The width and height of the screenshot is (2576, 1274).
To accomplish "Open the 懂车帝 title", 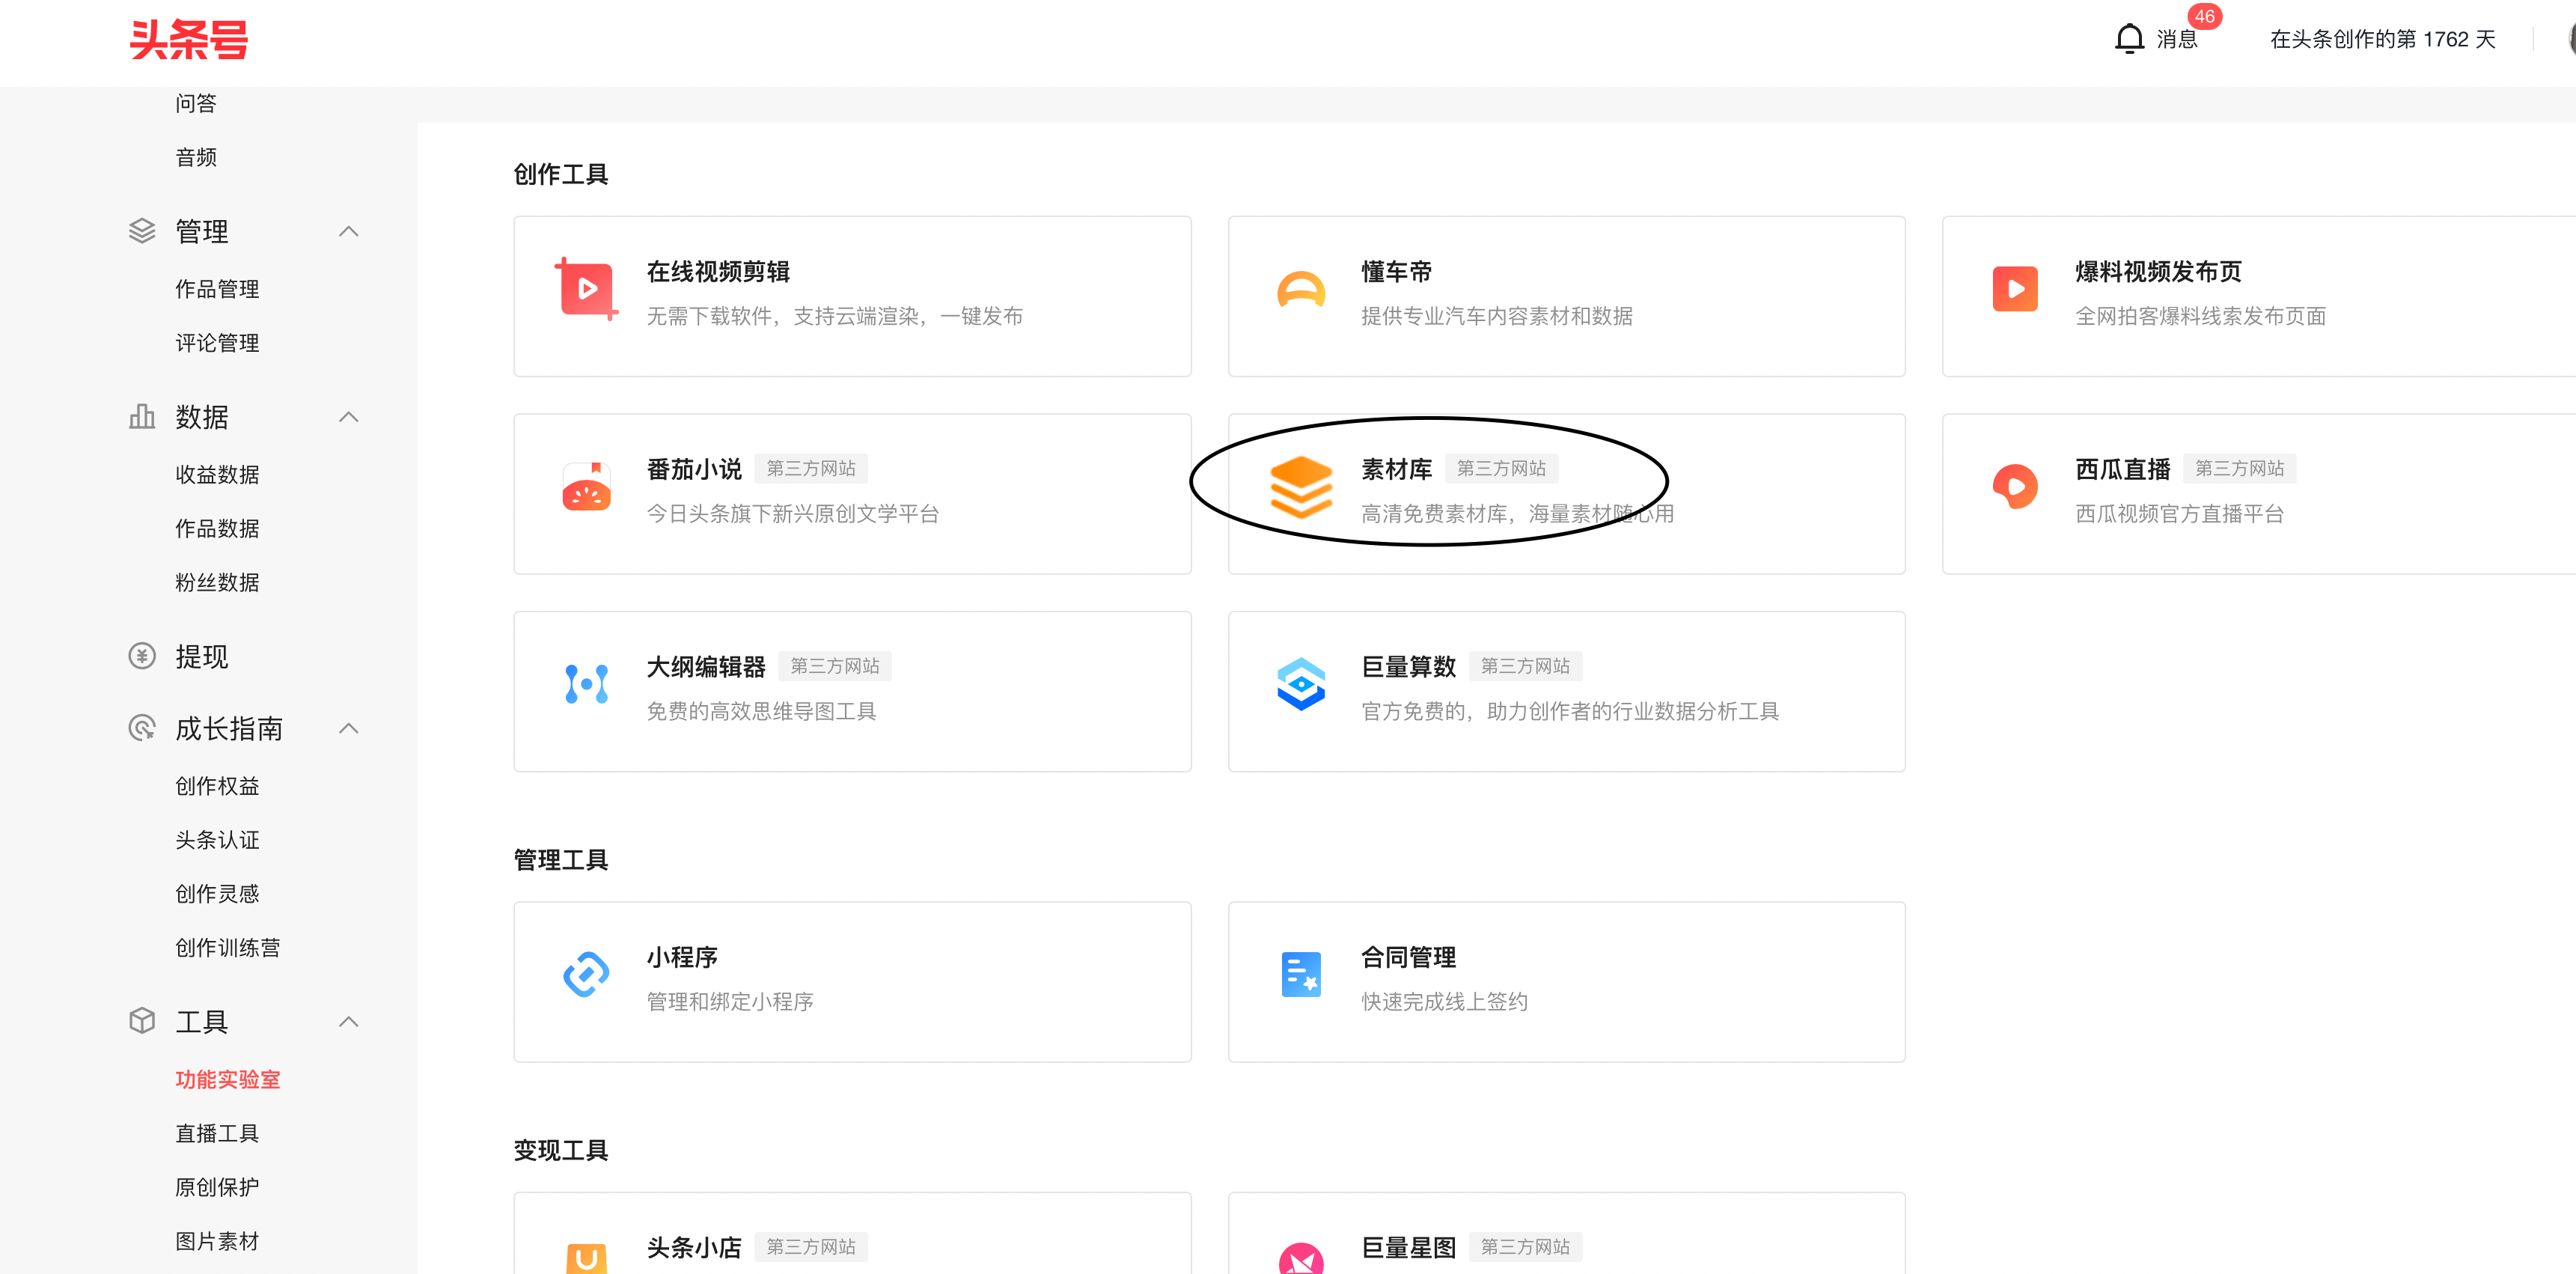I will pos(1396,271).
